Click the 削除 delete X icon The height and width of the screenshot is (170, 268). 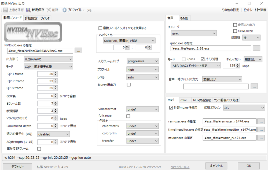click(x=49, y=10)
